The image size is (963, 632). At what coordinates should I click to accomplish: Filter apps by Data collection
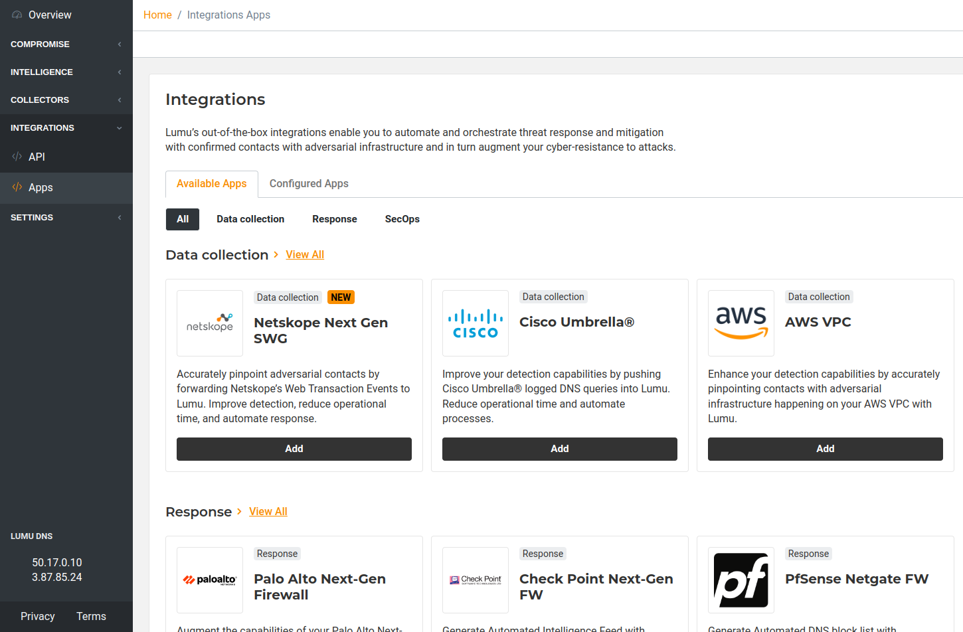pos(250,219)
